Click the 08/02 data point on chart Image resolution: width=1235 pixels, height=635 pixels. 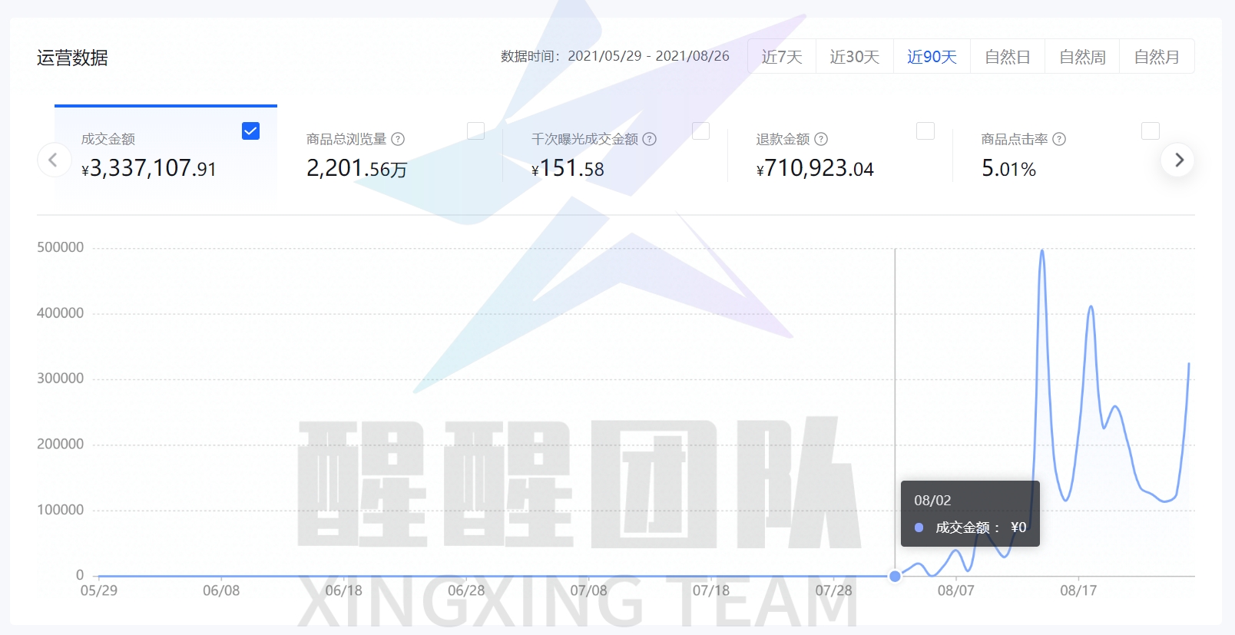895,576
